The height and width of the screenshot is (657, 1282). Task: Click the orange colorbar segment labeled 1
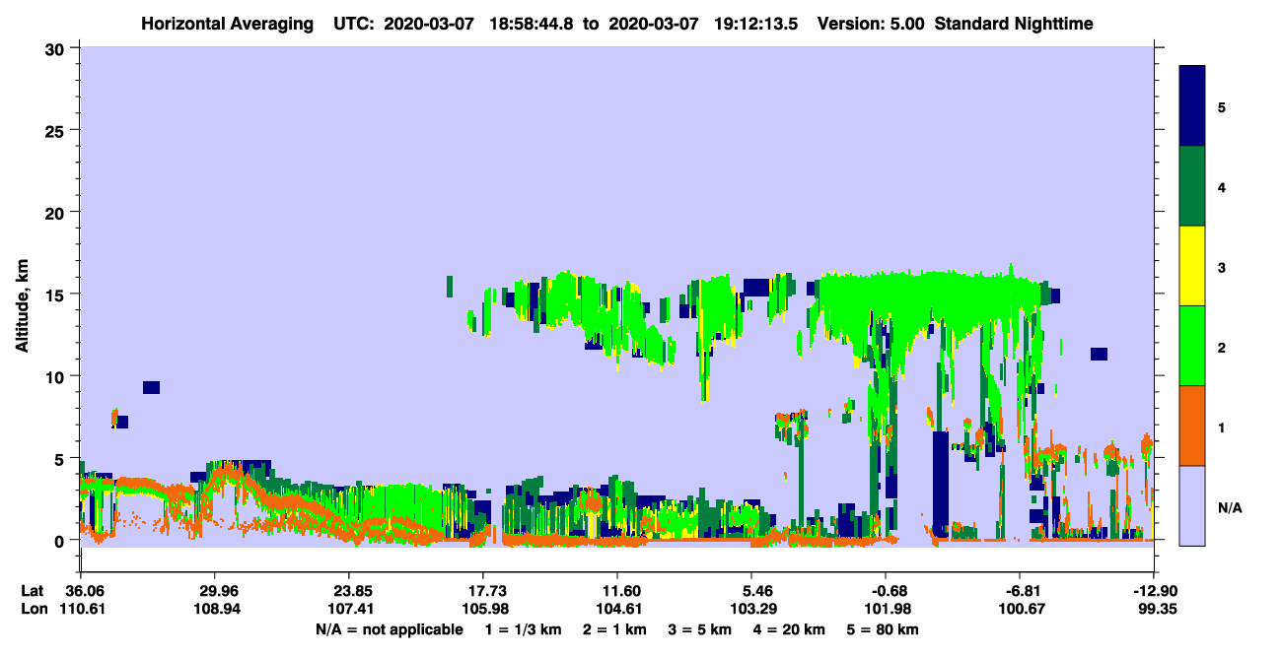pos(1192,426)
